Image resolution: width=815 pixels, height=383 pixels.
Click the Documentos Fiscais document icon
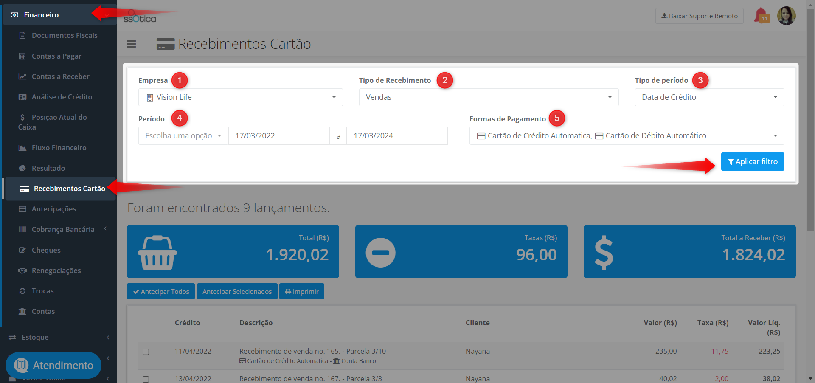(22, 35)
